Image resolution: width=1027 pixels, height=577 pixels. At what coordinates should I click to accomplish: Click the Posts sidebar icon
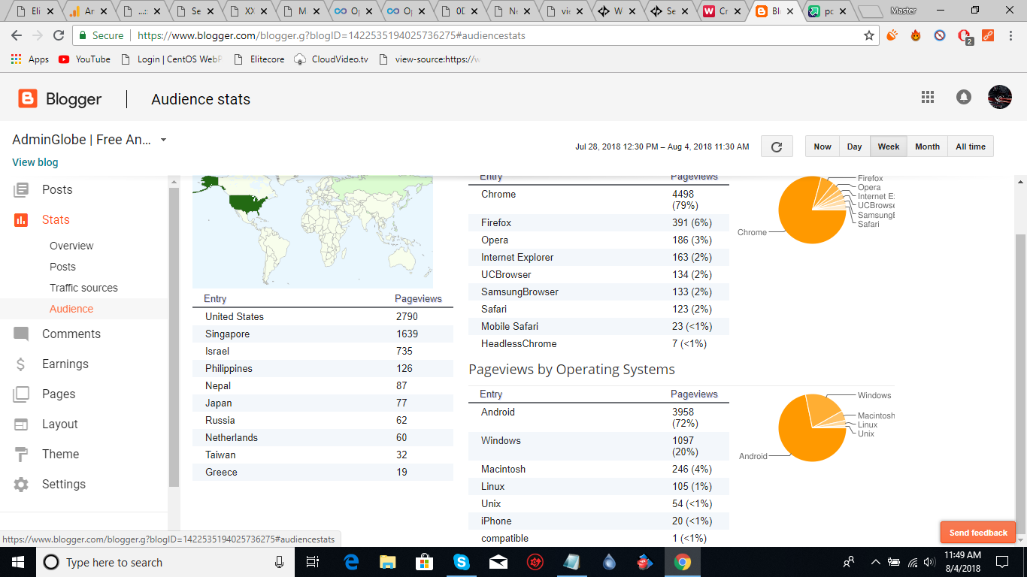tap(21, 189)
